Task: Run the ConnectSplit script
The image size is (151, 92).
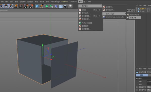Action: pos(134,15)
